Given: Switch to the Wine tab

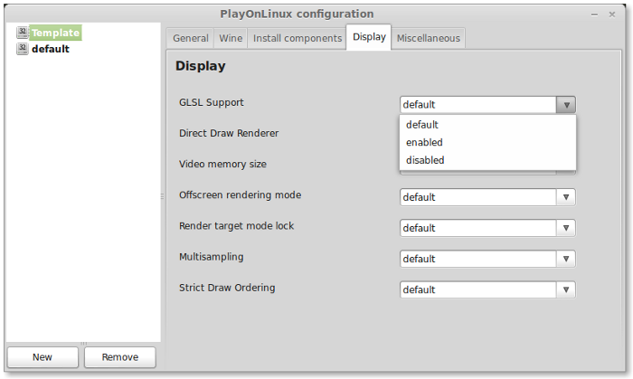Looking at the screenshot, I should click(x=231, y=38).
